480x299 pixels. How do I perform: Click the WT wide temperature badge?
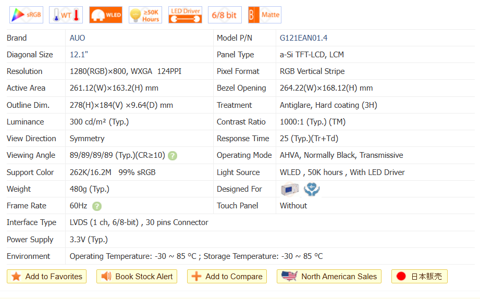(x=66, y=15)
